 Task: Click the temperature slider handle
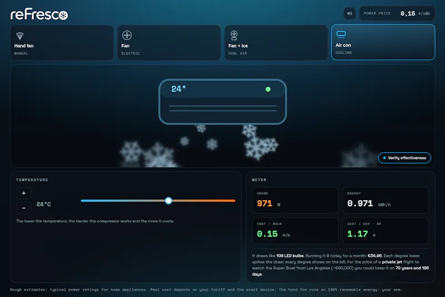(x=169, y=201)
